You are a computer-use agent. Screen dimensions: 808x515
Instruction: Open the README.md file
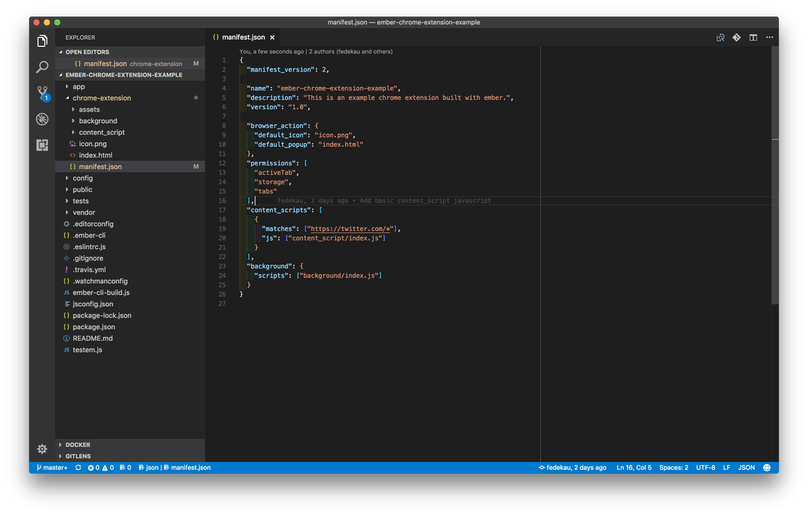pos(130,339)
